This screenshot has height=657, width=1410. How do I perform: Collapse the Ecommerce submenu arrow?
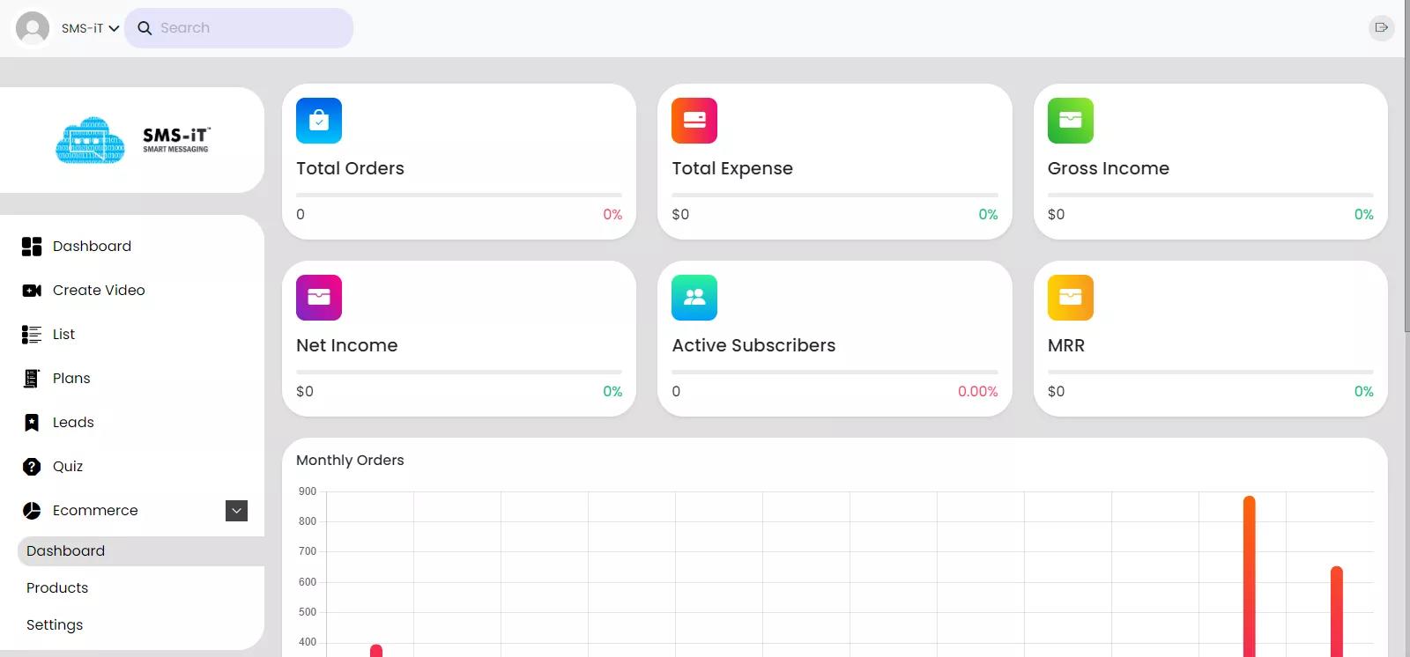tap(236, 511)
